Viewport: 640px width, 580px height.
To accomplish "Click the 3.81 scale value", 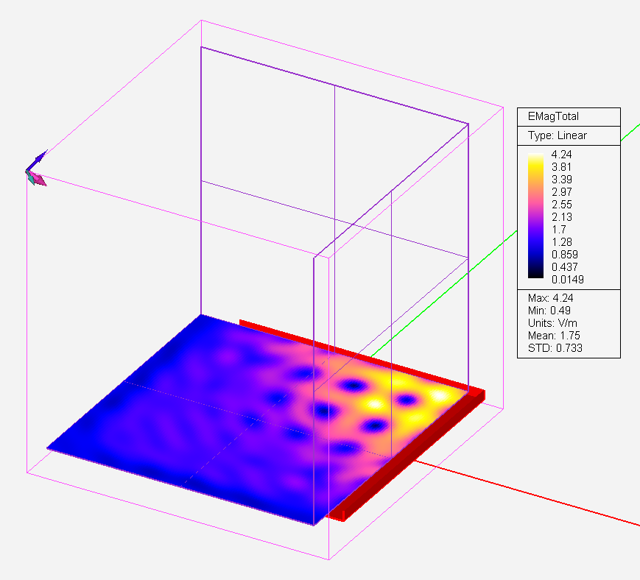I will [561, 167].
